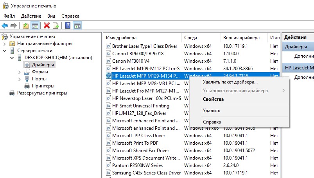This screenshot has width=314, height=178.
Task: Select Настраиваемые фильтры tree item
Action: pyautogui.click(x=45, y=44)
